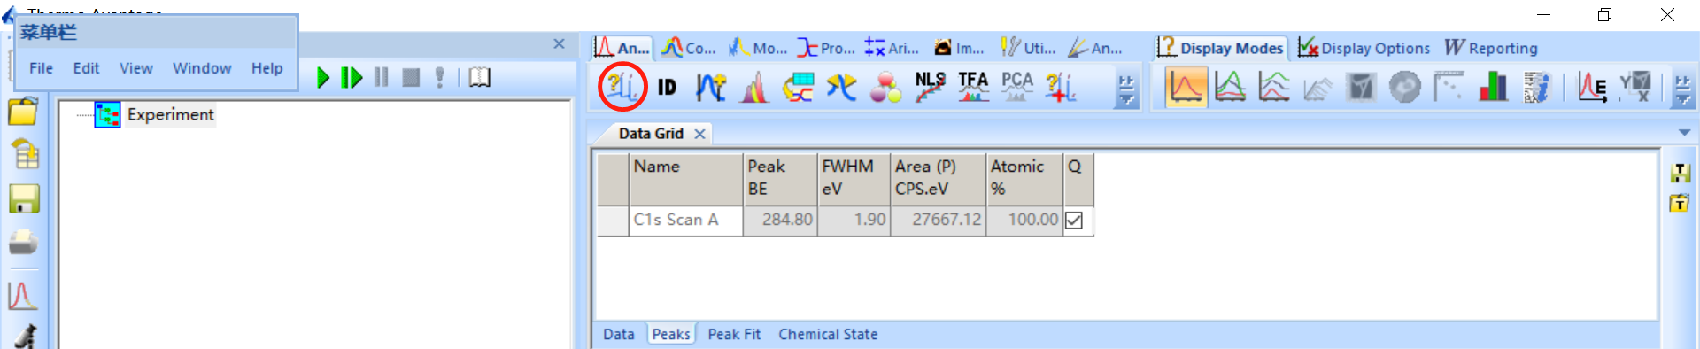Viewport: 1700px width, 349px height.
Task: Click the save floppy disk icon
Action: [24, 198]
